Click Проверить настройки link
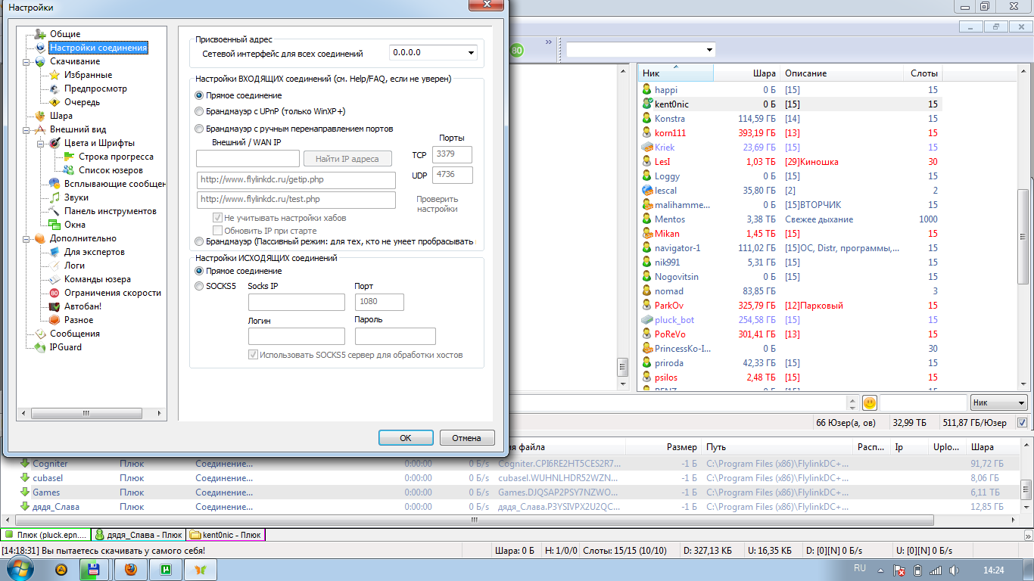Image resolution: width=1034 pixels, height=581 pixels. pyautogui.click(x=438, y=204)
